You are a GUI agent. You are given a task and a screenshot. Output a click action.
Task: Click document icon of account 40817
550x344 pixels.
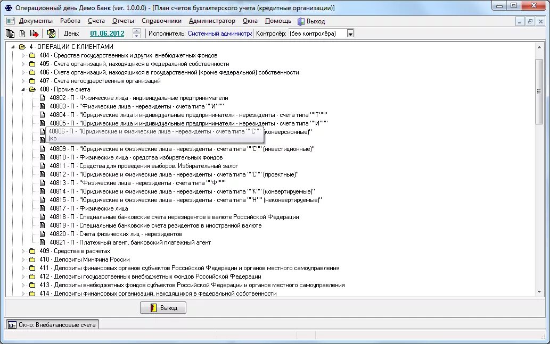click(43, 208)
